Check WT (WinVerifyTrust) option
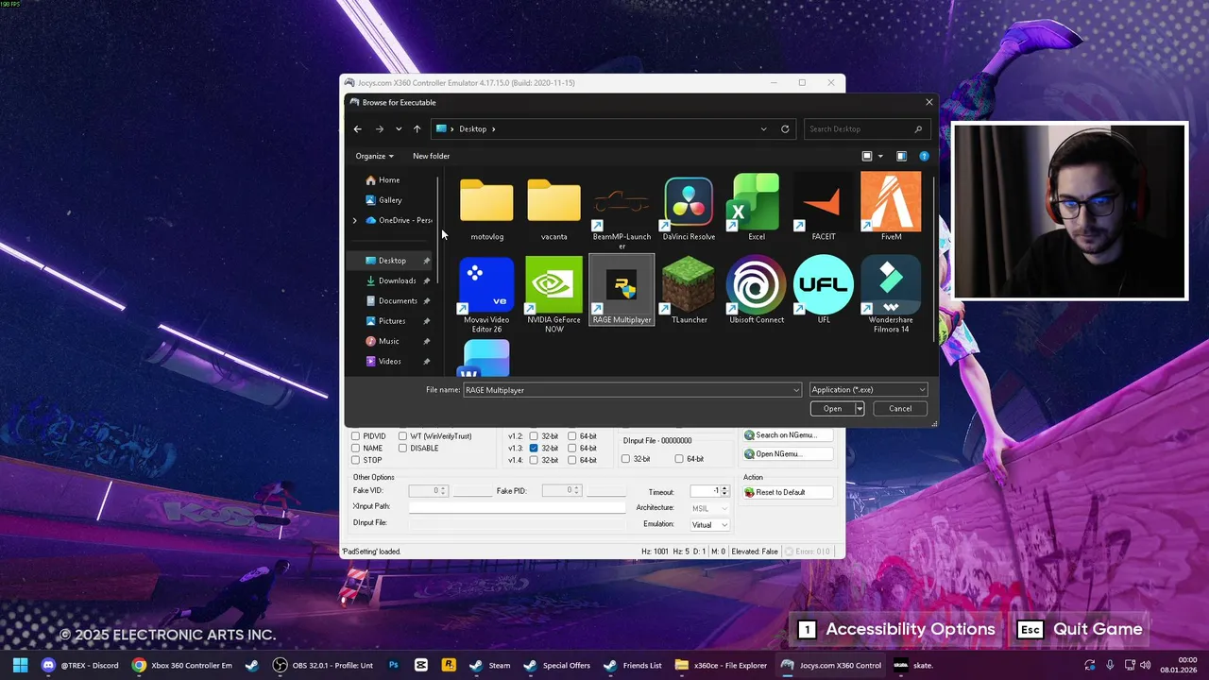This screenshot has width=1209, height=680. pos(402,436)
